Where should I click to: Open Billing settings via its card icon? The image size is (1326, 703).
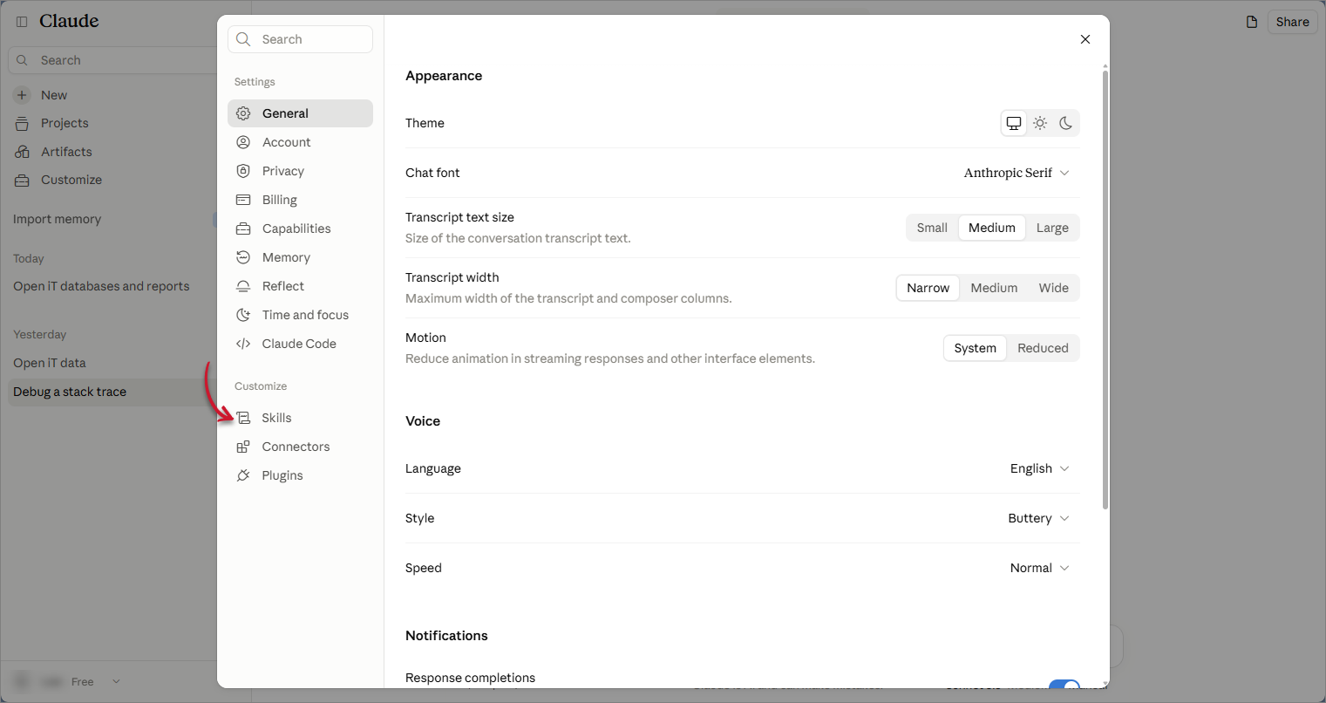click(243, 200)
